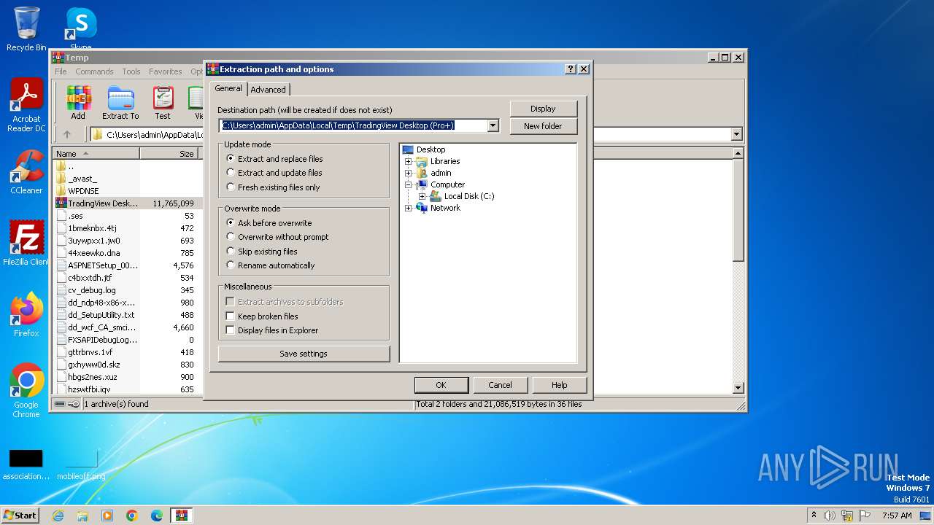This screenshot has height=525, width=934.
Task: Expand Network node in folder tree
Action: click(408, 208)
